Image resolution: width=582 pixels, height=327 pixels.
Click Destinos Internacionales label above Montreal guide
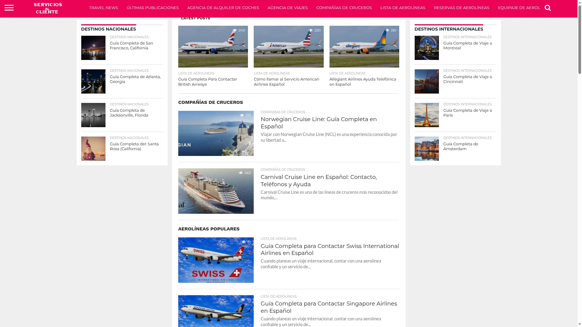467,37
